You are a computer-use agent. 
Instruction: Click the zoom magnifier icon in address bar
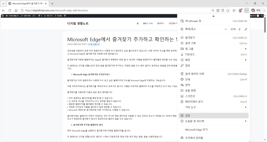(x=213, y=10)
